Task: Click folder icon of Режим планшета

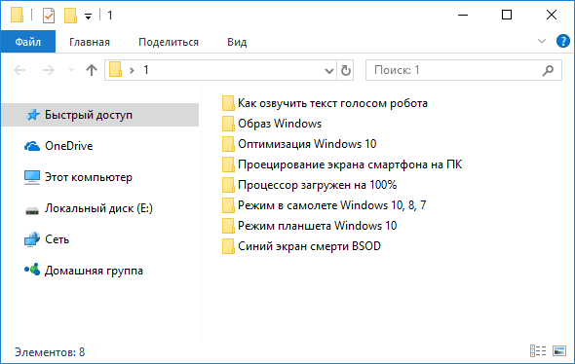Action: 228,226
